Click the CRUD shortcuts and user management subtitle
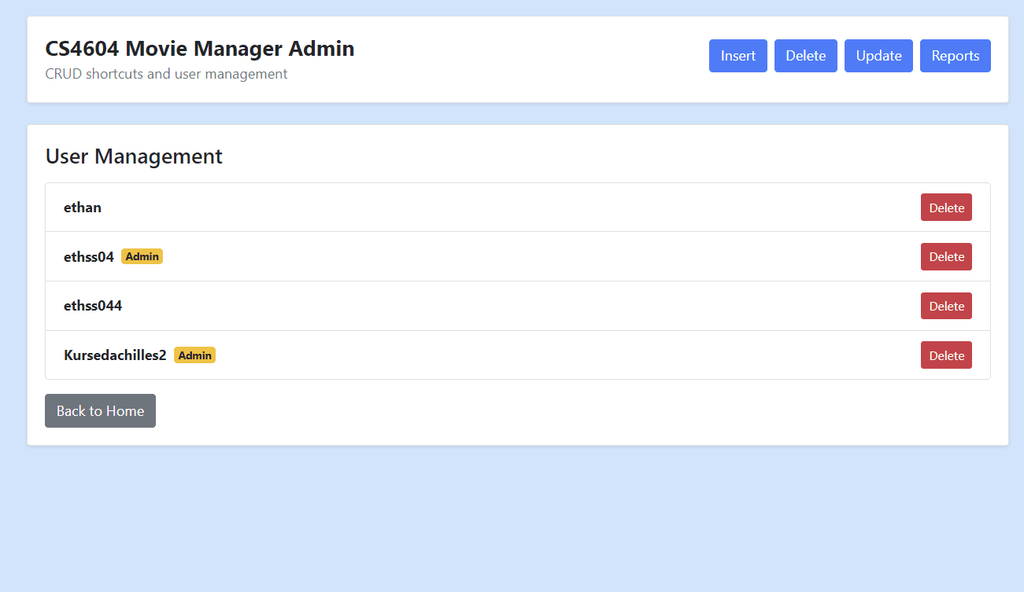Image resolution: width=1024 pixels, height=592 pixels. point(165,73)
